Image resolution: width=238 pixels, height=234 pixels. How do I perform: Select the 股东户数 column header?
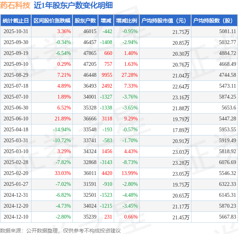[85, 21]
